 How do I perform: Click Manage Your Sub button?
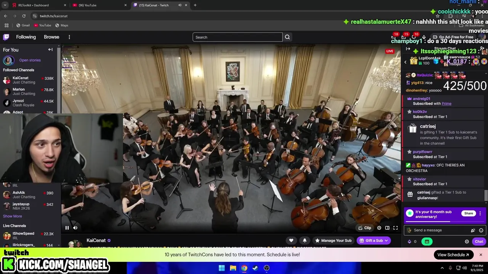pyautogui.click(x=333, y=241)
